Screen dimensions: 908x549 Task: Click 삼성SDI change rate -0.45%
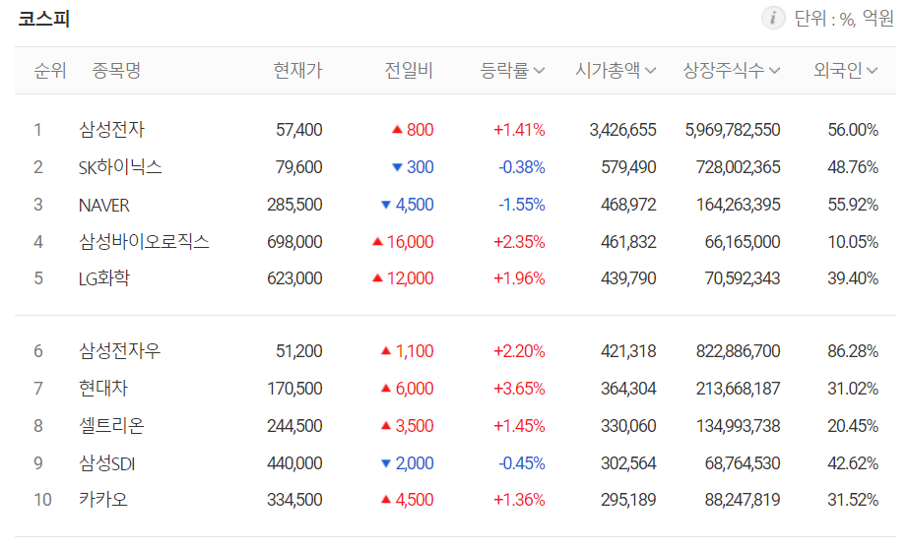tap(522, 463)
